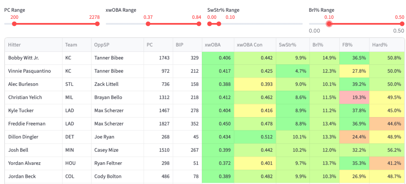406x184 pixels.
Task: Click the xwOBA cell showing 0.372
Action: click(x=218, y=164)
